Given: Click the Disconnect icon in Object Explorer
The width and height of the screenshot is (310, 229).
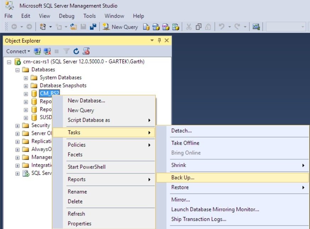Looking at the screenshot, I should pyautogui.click(x=47, y=51).
